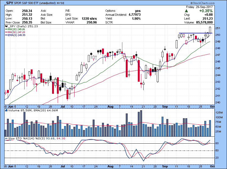Click the tallest volume bar near August 21
The image size is (227, 169).
coord(141,123)
